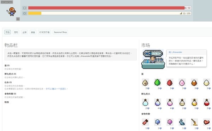Click the star experience icon
This screenshot has width=212, height=131.
pos(25,13)
